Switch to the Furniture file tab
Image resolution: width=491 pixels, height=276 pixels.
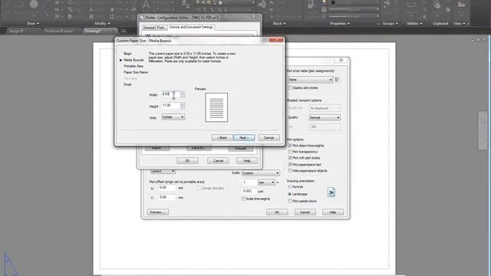point(59,31)
